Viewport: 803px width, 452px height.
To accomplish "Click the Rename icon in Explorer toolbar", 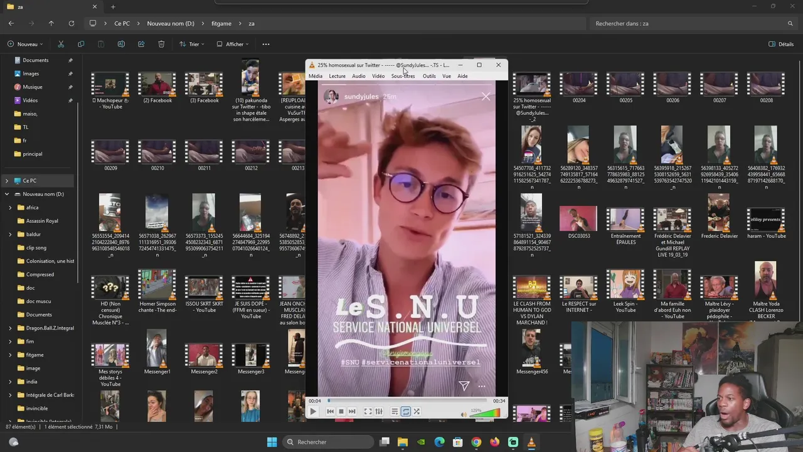I will (121, 44).
